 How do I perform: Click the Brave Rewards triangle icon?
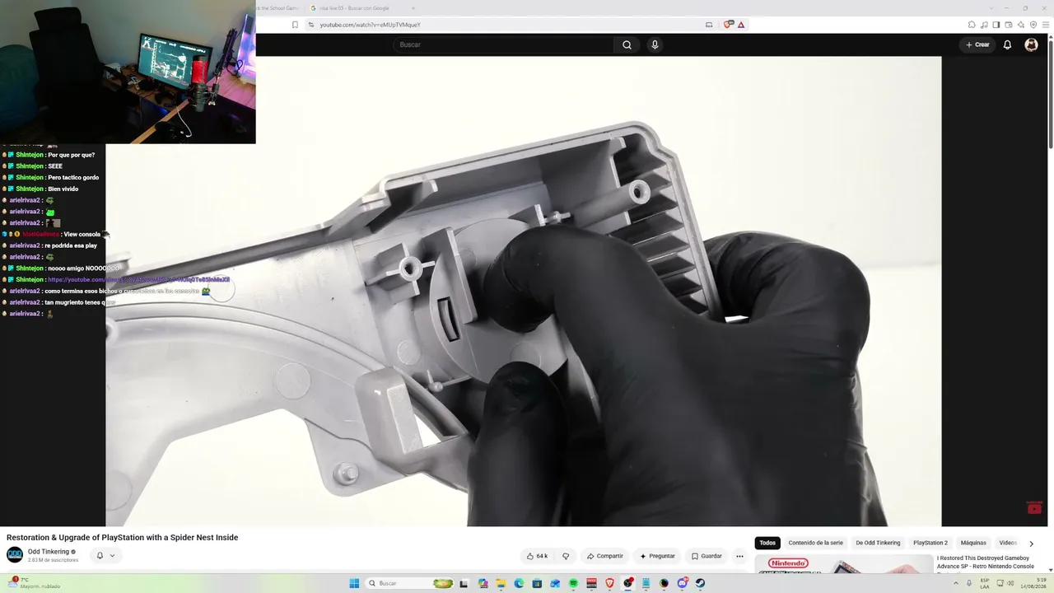(741, 25)
